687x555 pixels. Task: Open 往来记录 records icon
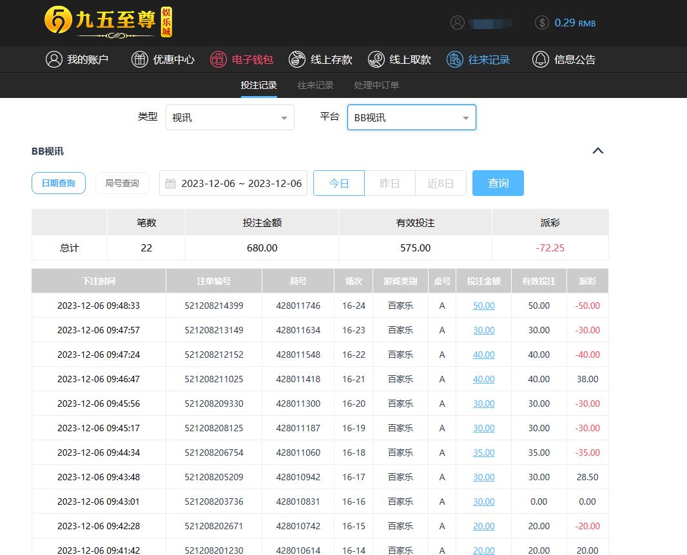pyautogui.click(x=455, y=59)
